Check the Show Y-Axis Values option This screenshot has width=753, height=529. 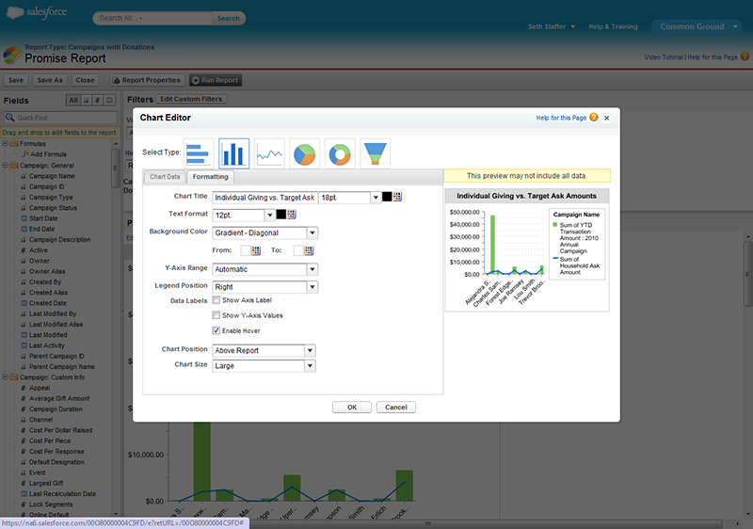216,315
